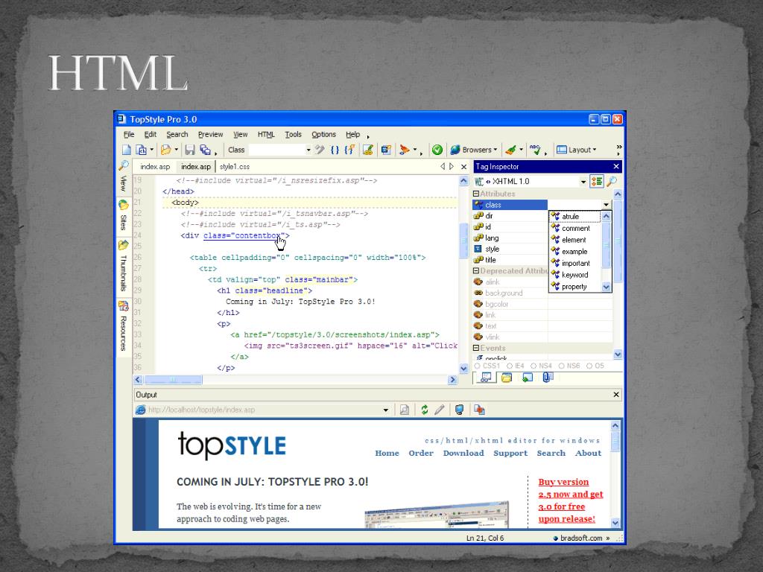Open the Thumbnails sidebar panel
This screenshot has height=572, width=763.
click(123, 266)
